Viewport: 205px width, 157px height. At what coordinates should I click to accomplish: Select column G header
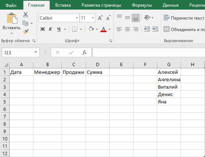(169, 65)
